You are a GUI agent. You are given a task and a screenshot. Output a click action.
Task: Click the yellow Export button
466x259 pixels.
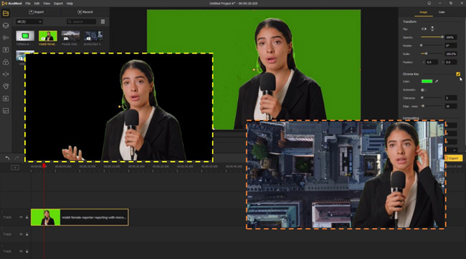tap(454, 158)
